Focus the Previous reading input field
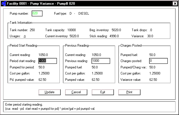Image resolution: width=179 pixels, height=115 pixels. pos(101,61)
